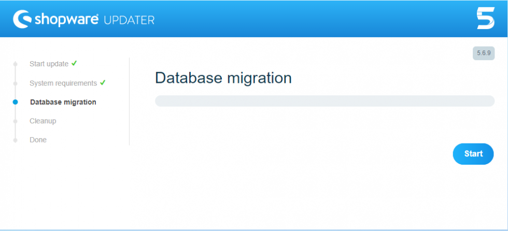This screenshot has width=508, height=231.
Task: Click the UPDATER title text in header
Action: [129, 20]
